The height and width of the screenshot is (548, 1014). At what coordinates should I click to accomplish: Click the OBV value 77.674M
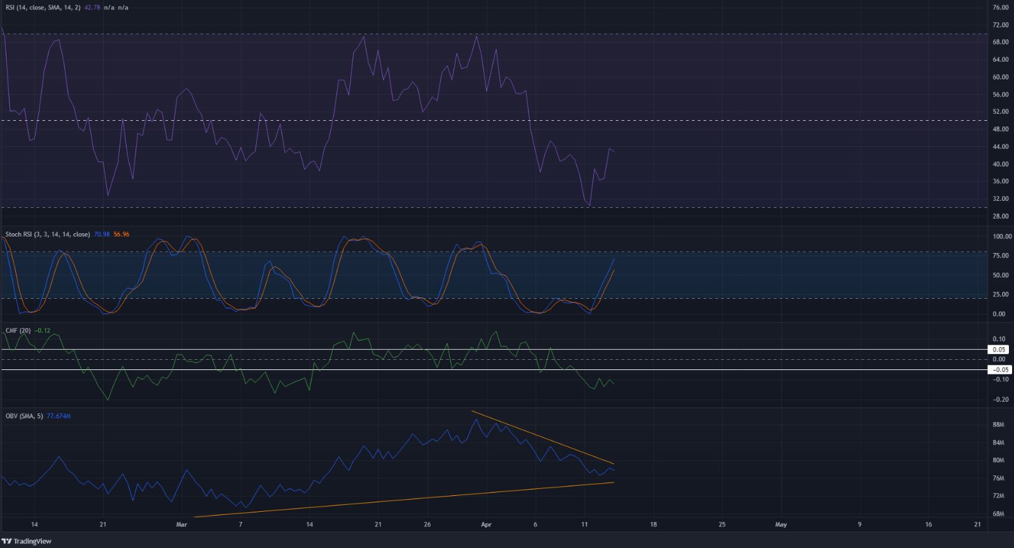59,416
